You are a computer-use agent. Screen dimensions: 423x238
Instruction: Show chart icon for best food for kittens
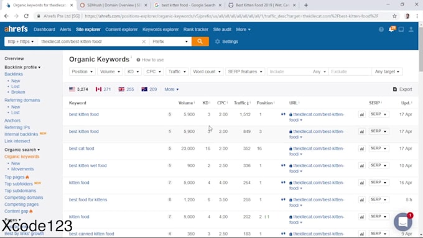coord(362,200)
